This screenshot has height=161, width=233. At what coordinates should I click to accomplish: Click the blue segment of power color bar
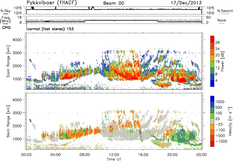(x=212, y=83)
